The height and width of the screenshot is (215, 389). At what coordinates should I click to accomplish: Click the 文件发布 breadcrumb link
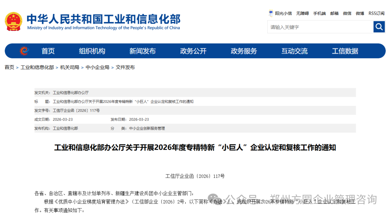125,67
